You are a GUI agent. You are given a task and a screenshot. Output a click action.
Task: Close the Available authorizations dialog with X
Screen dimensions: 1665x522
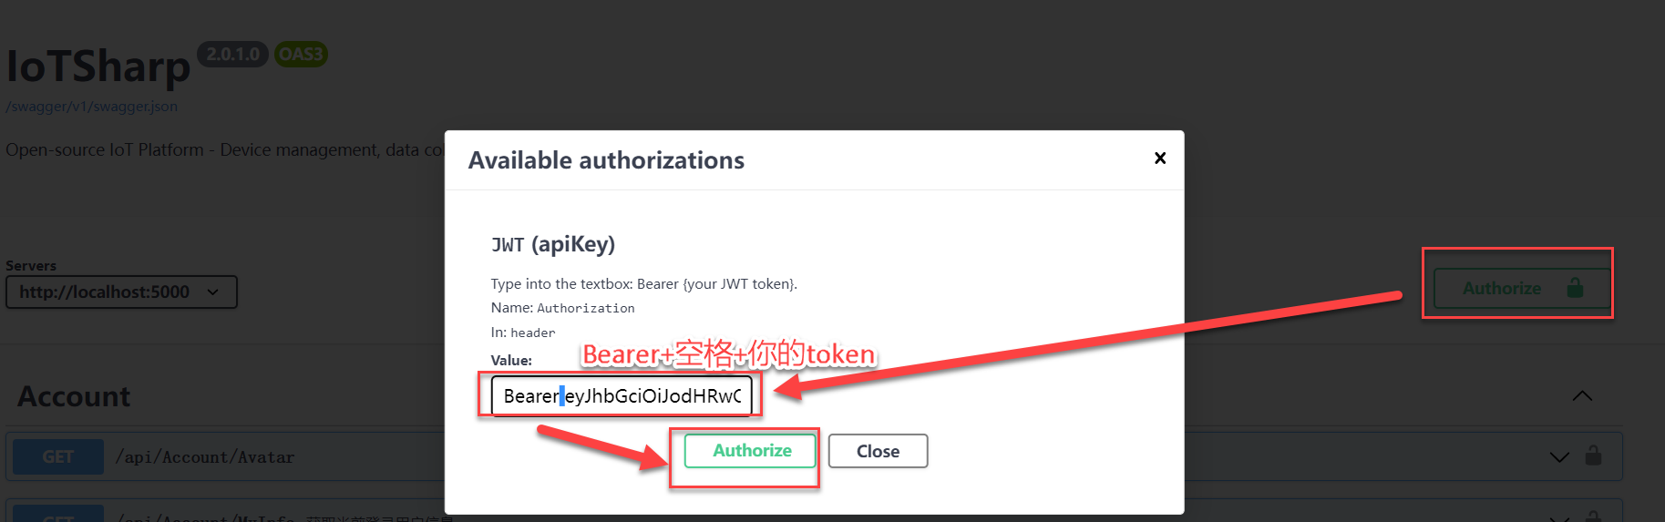[x=1160, y=159]
